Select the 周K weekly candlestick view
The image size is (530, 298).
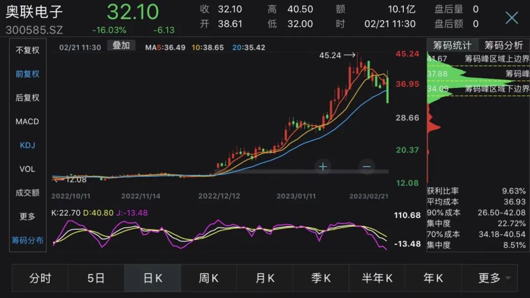click(x=208, y=278)
